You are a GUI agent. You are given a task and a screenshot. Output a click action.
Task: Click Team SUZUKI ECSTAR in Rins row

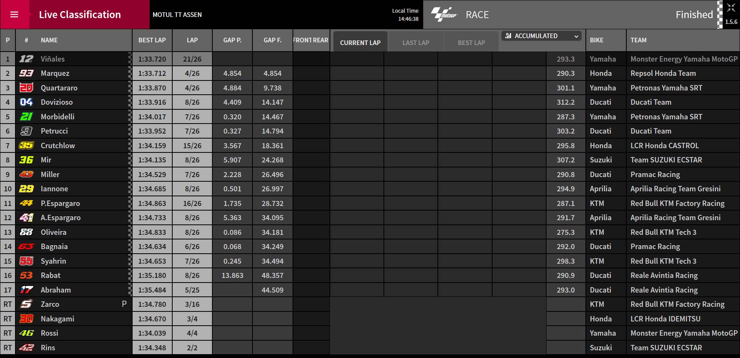tap(666, 348)
